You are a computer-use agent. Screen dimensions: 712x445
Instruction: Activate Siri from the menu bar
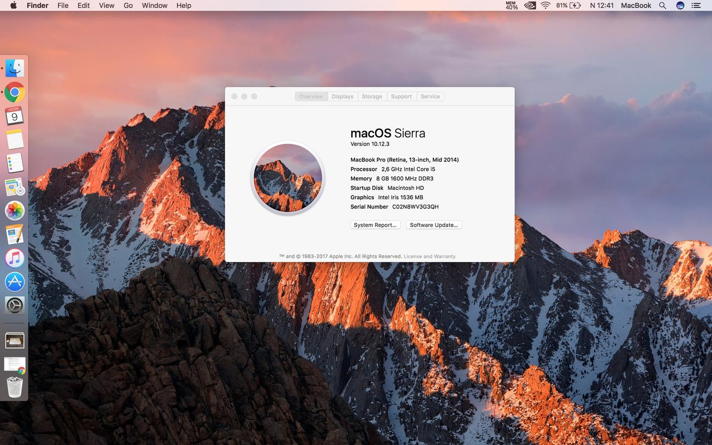(x=680, y=5)
